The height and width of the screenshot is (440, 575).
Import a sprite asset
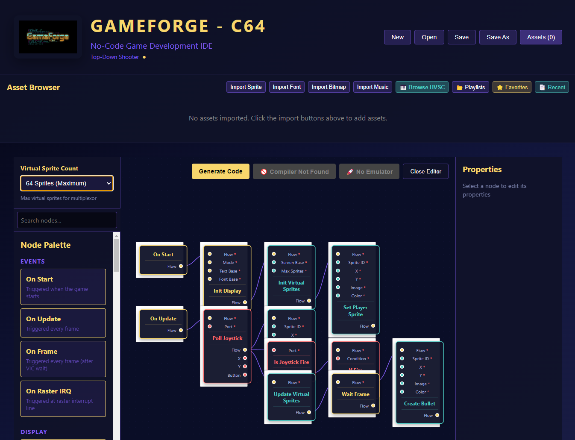pyautogui.click(x=246, y=87)
